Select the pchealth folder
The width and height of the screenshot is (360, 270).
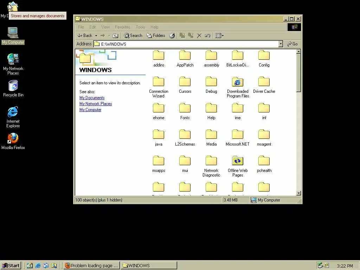tap(264, 165)
